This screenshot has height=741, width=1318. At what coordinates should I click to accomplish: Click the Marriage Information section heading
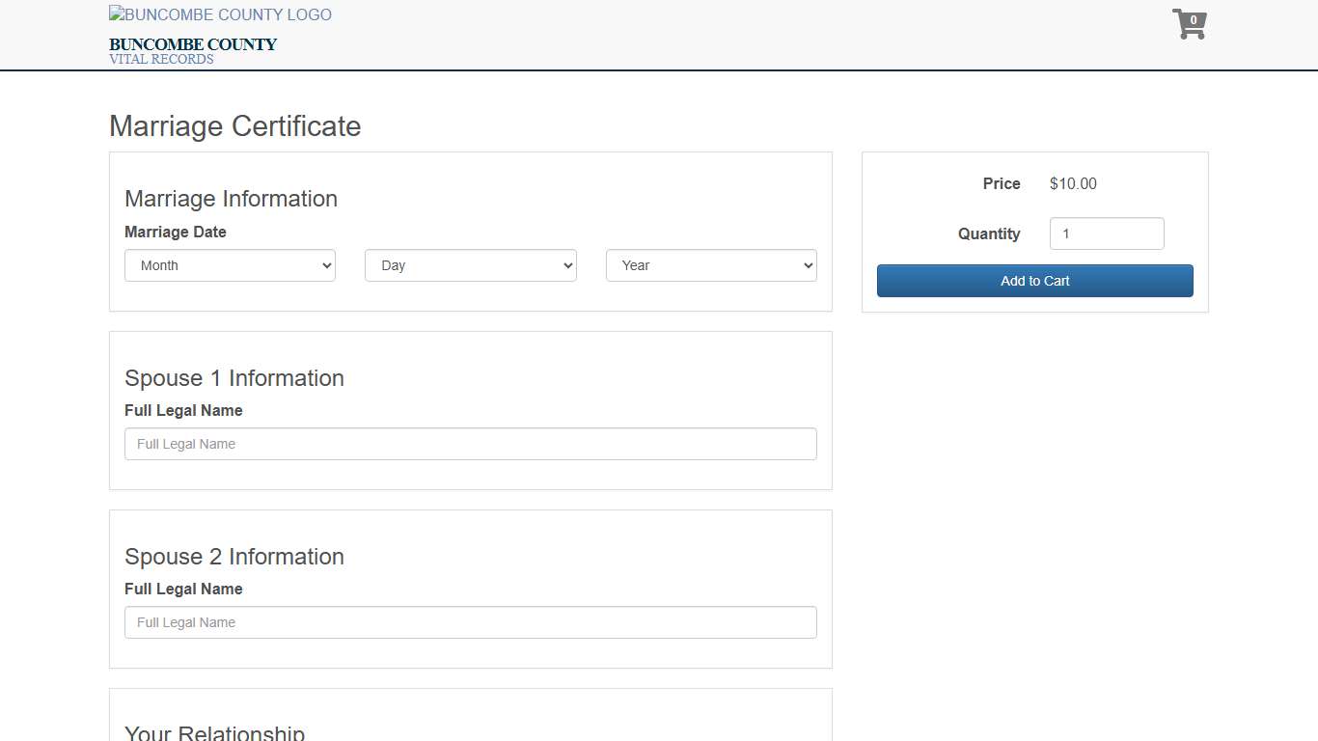(x=231, y=199)
